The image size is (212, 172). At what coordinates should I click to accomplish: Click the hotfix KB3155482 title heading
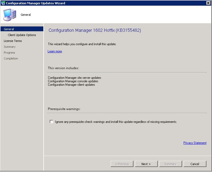pos(95,30)
